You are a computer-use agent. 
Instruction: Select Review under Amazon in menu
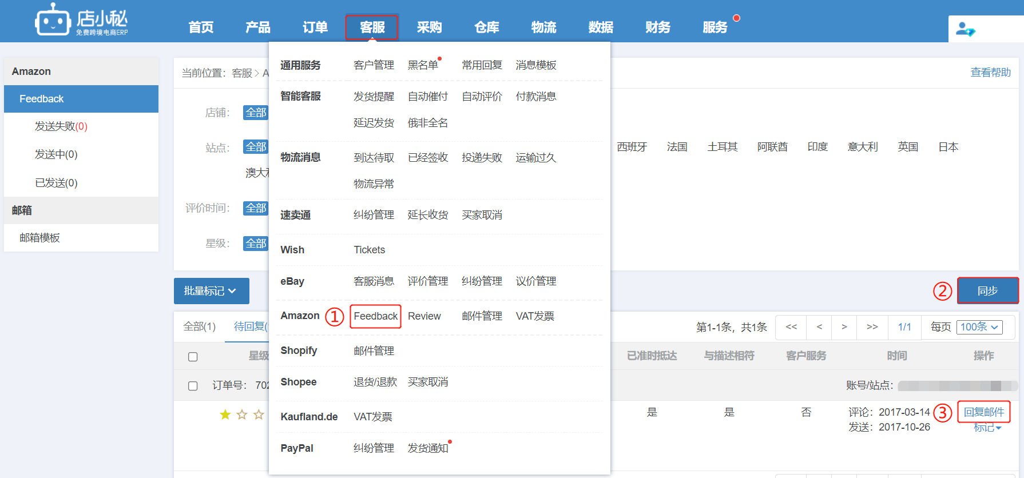(x=424, y=316)
